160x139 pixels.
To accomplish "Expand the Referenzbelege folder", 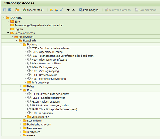I will [x=25, y=82].
